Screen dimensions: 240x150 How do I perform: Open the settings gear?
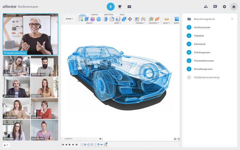click(x=224, y=6)
